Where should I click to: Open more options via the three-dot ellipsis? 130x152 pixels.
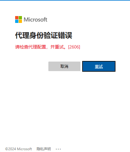tap(58, 149)
